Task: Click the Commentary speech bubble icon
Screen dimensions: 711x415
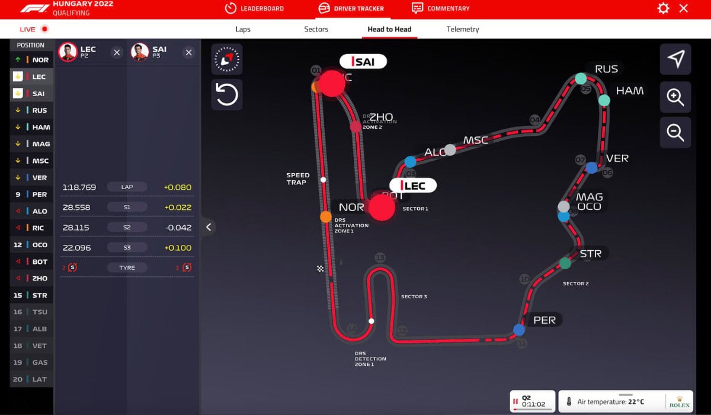Action: tap(419, 8)
